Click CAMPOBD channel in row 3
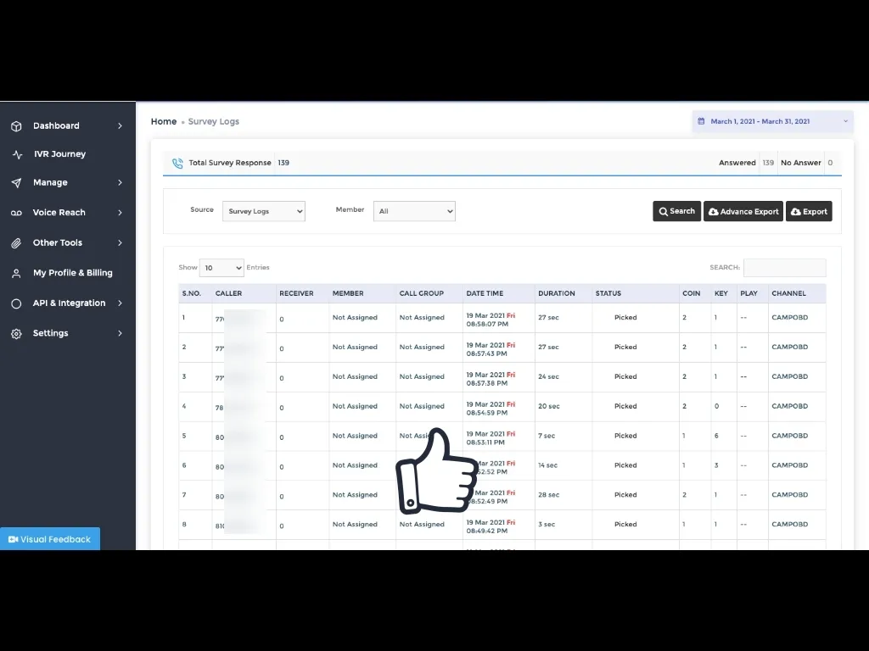869x651 pixels. click(790, 376)
